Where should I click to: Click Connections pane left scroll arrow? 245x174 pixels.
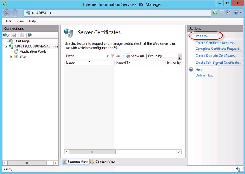[x=5, y=163]
